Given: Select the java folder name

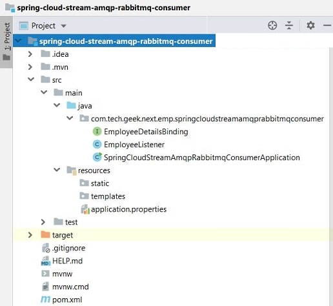Looking at the screenshot, I should (x=85, y=106).
